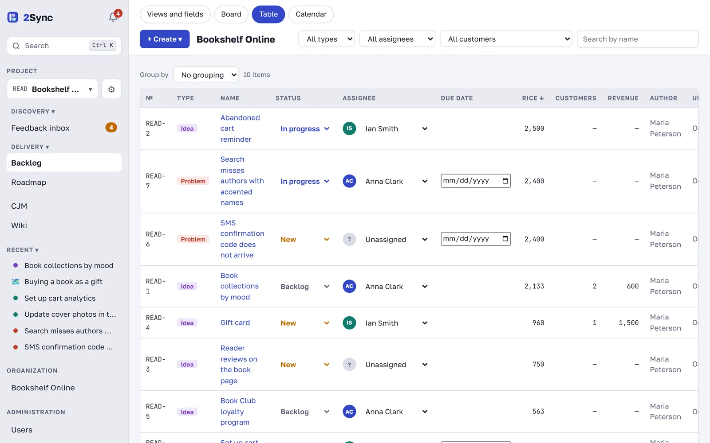The width and height of the screenshot is (710, 443).
Task: Open the All customers filter dropdown
Action: 506,39
